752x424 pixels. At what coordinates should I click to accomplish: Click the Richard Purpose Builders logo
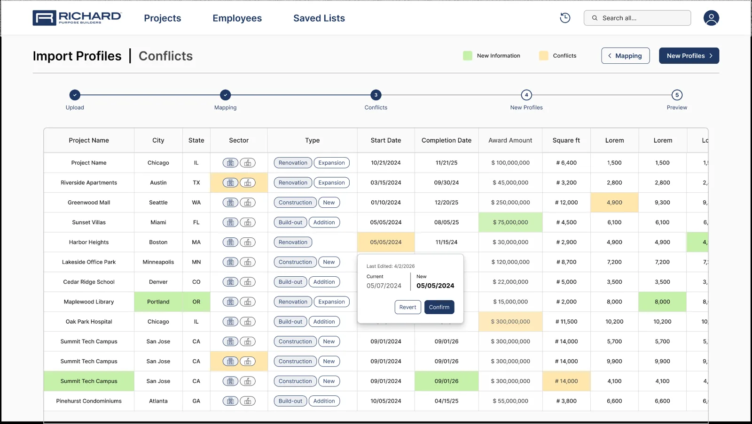(x=77, y=18)
